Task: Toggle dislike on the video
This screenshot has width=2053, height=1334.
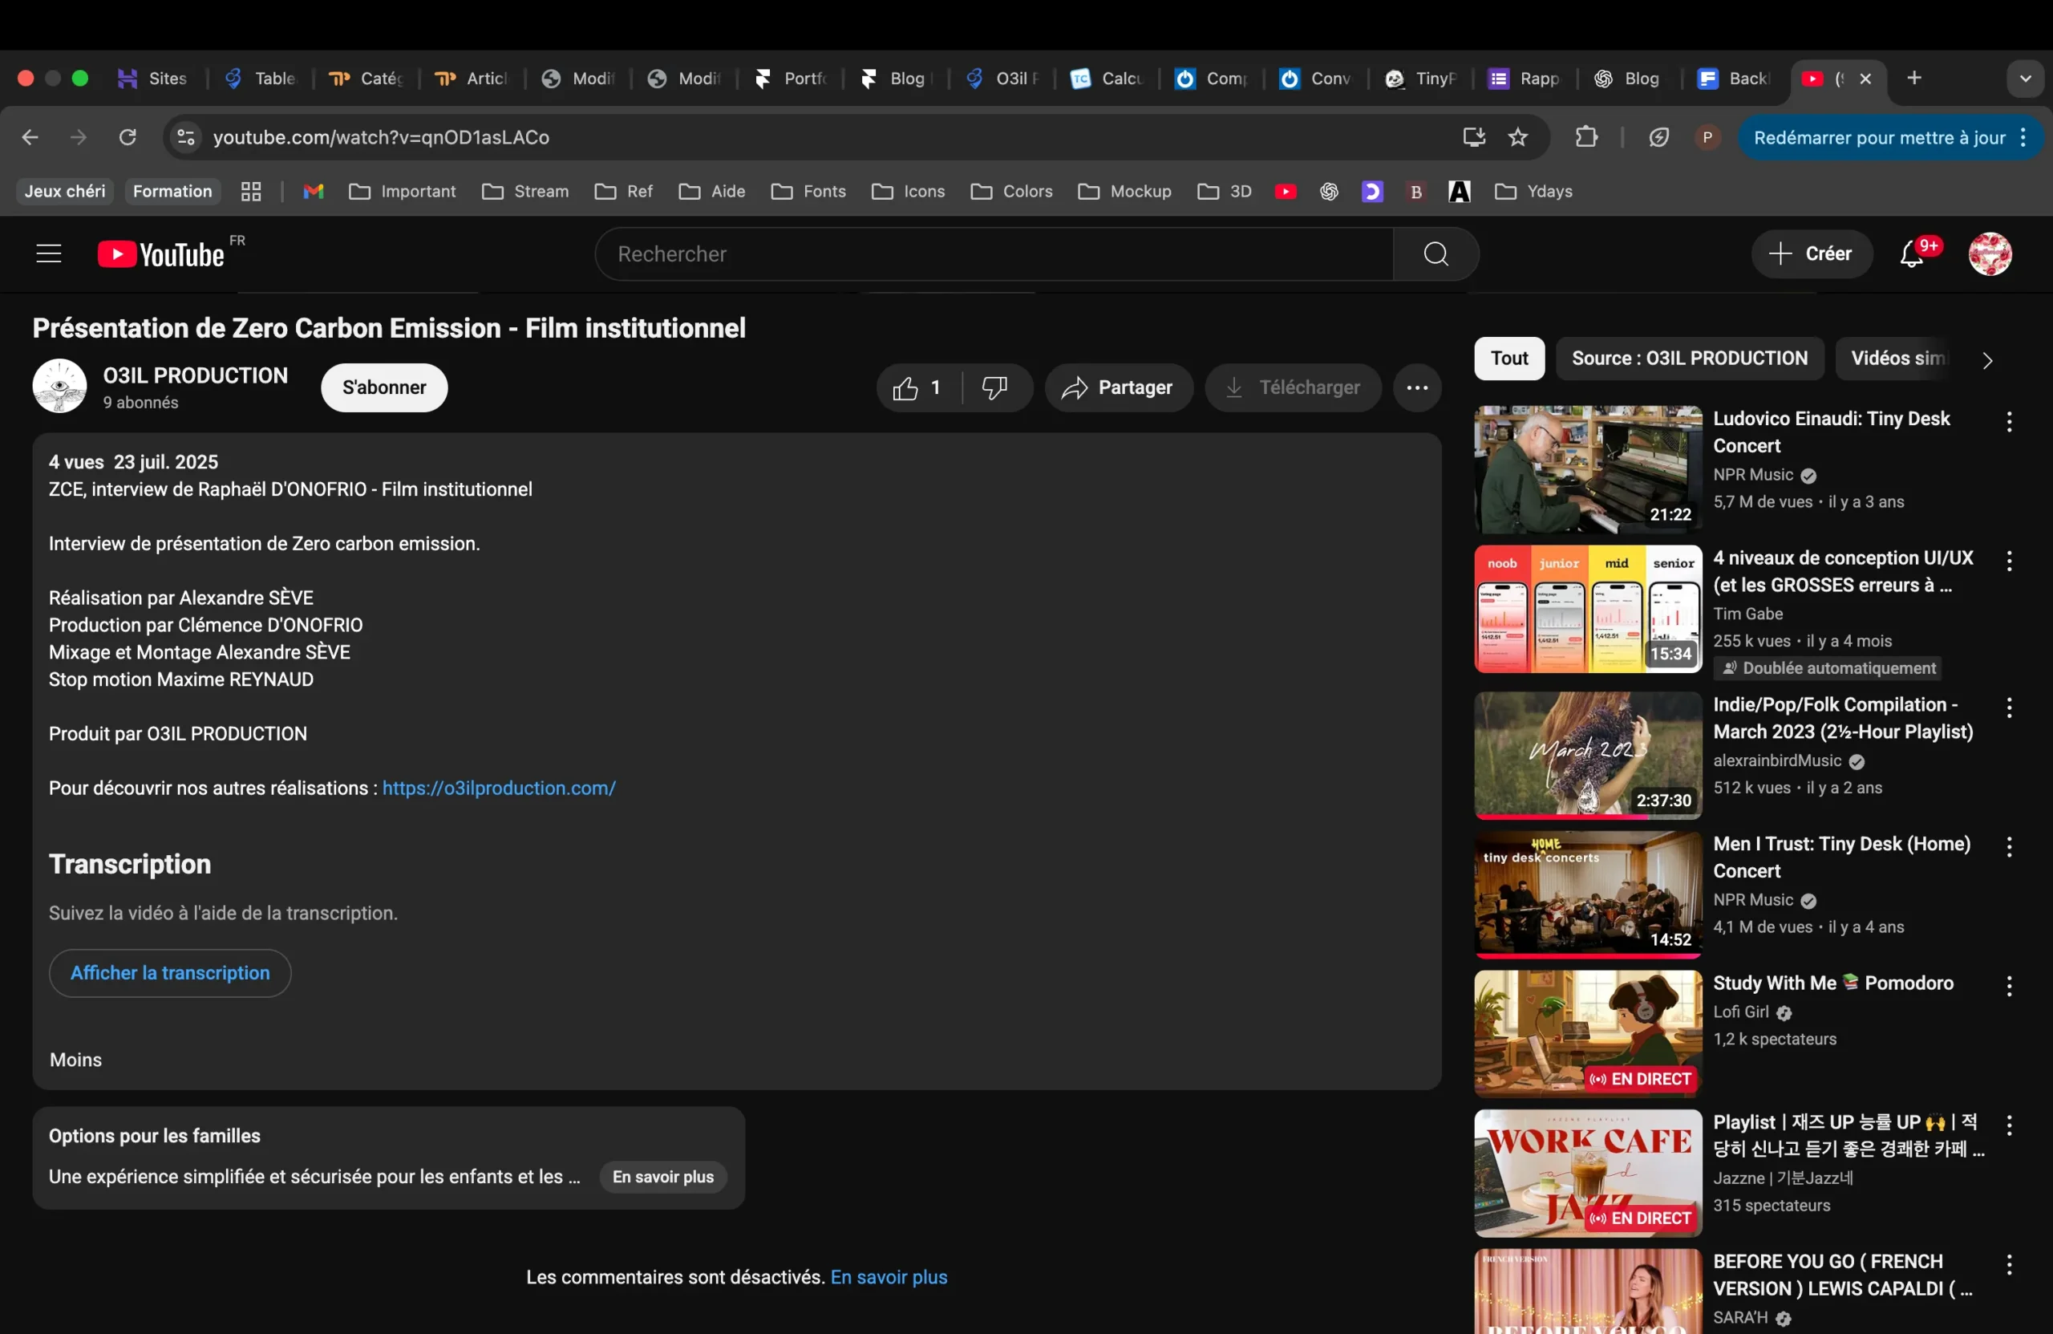Action: click(994, 388)
